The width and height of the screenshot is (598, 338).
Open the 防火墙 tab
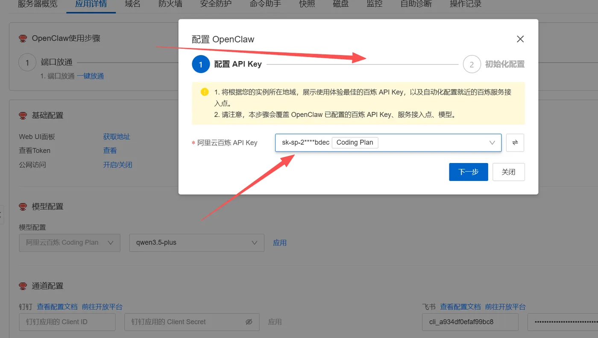170,4
